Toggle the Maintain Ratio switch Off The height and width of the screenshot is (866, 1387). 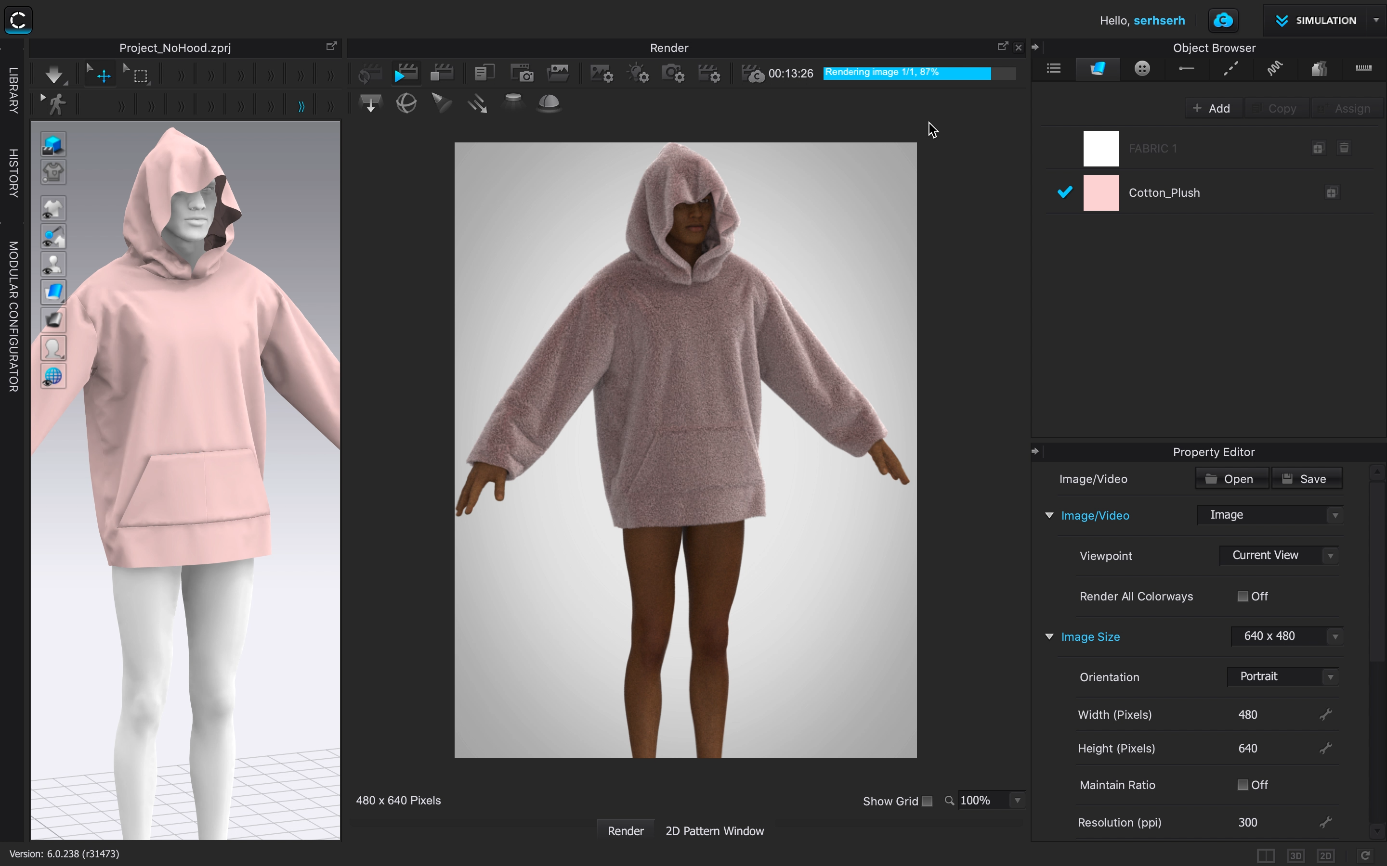coord(1242,784)
